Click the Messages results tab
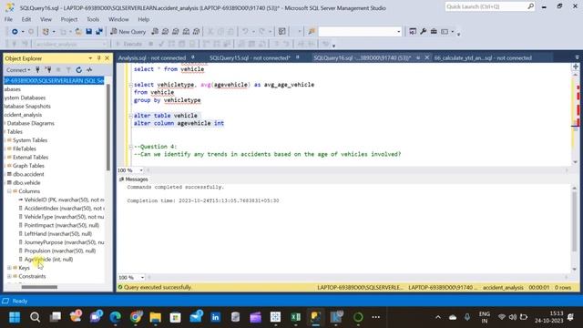Image resolution: width=583 pixels, height=328 pixels. click(x=134, y=179)
